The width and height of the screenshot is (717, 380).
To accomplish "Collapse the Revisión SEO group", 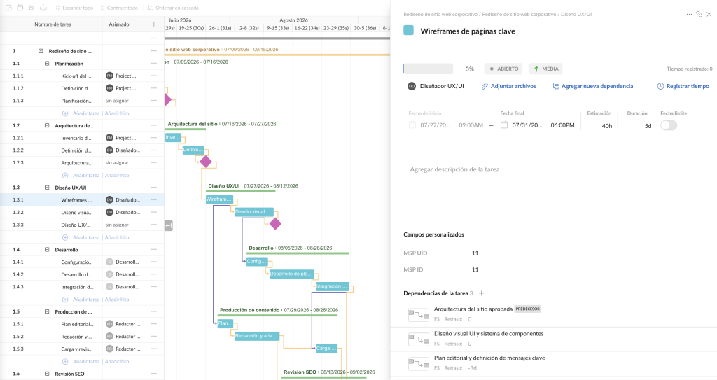I will [x=47, y=374].
